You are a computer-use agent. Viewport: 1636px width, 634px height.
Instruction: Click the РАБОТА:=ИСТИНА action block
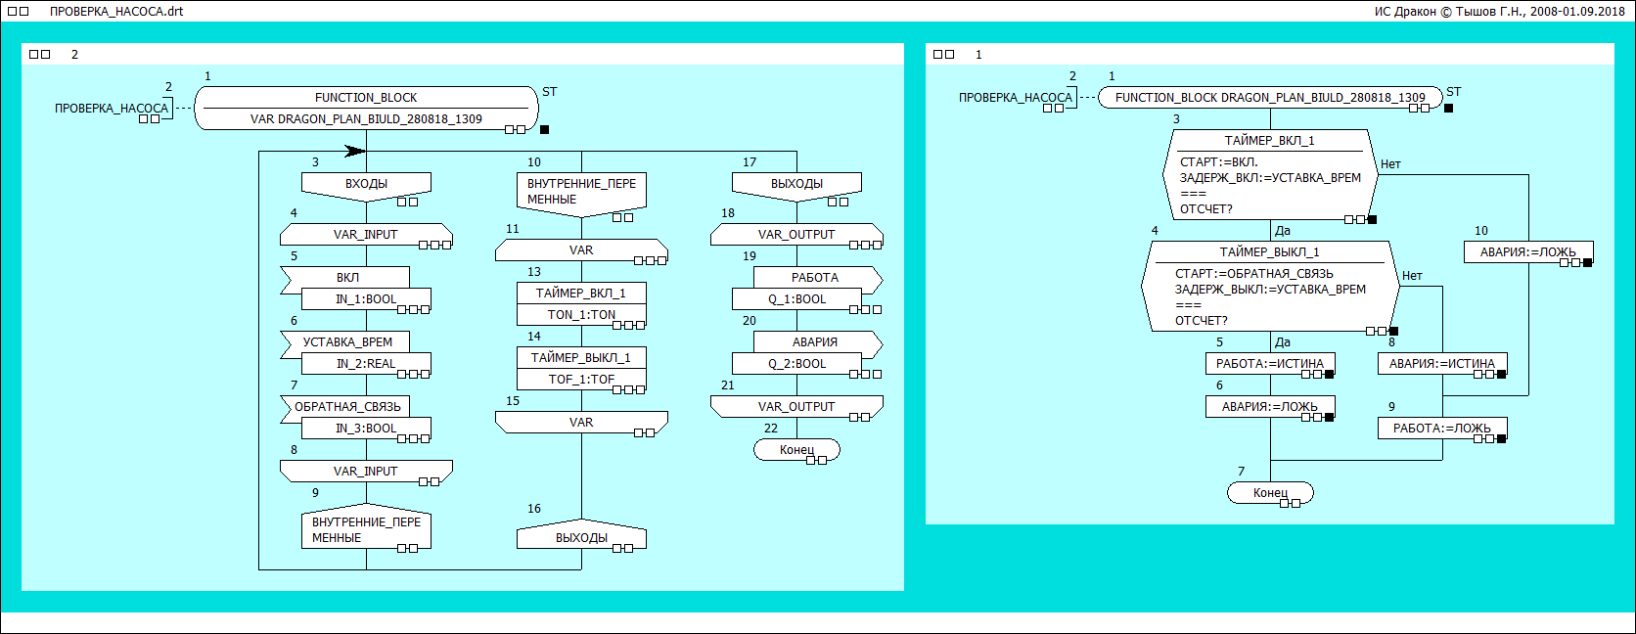(1269, 364)
